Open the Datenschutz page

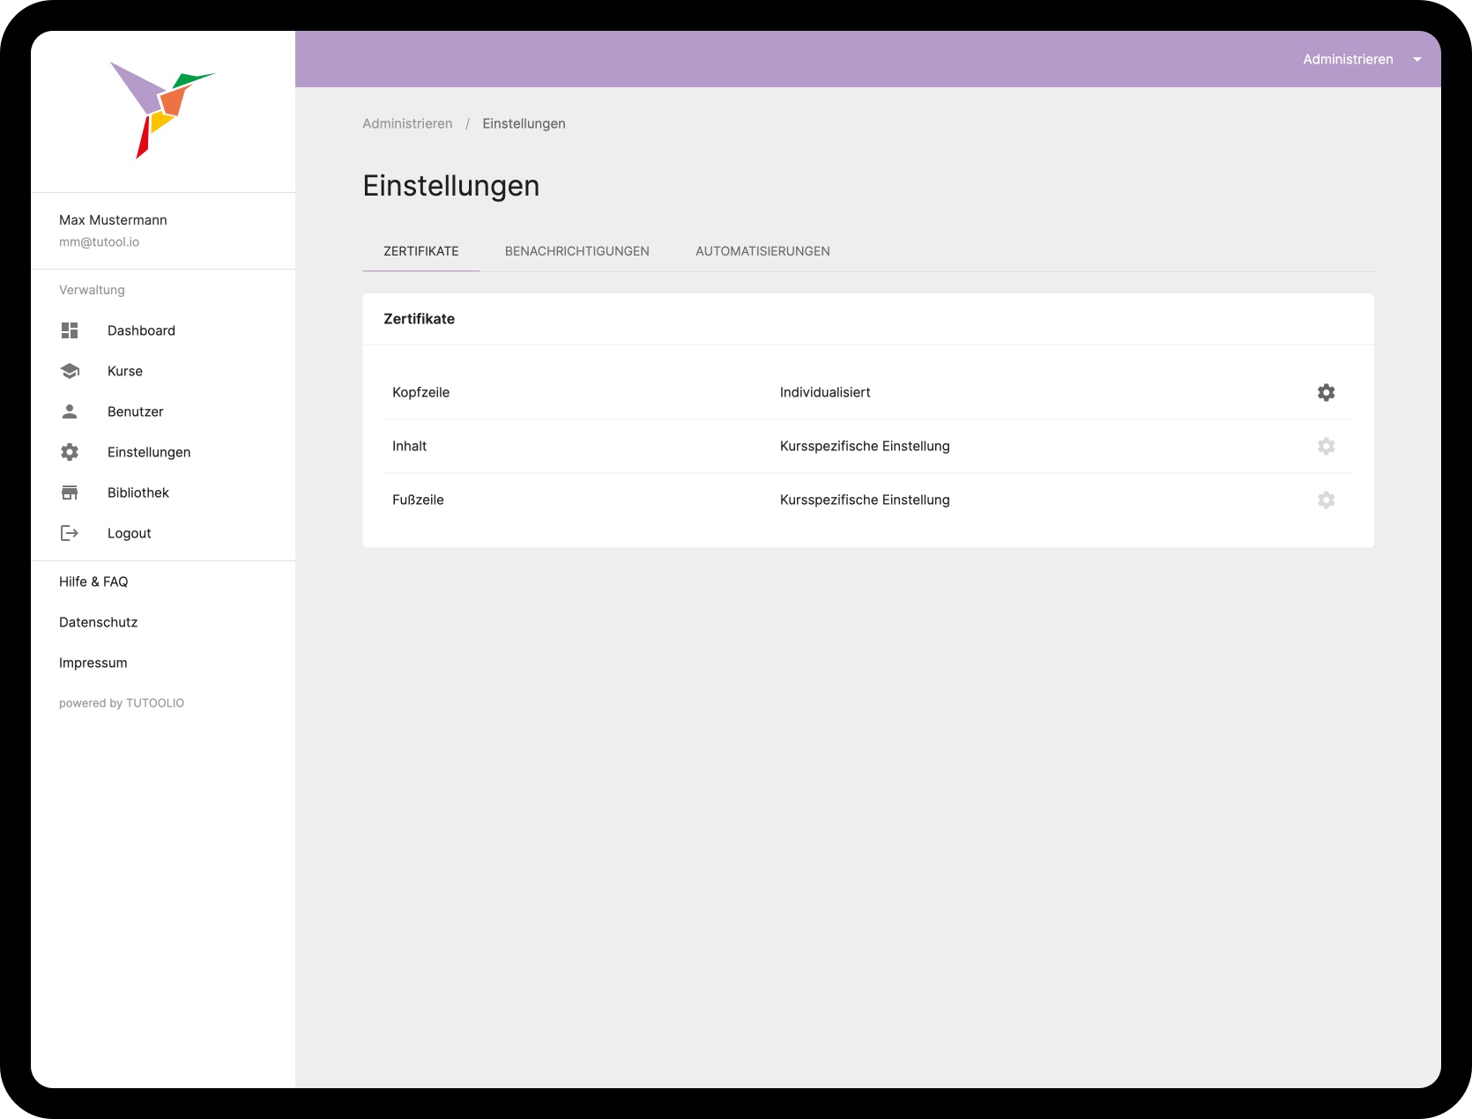[x=98, y=622]
